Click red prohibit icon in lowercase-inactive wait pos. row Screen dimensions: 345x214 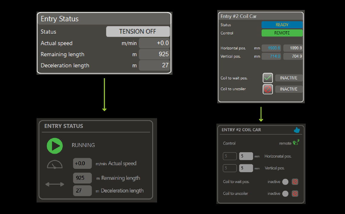click(295, 182)
